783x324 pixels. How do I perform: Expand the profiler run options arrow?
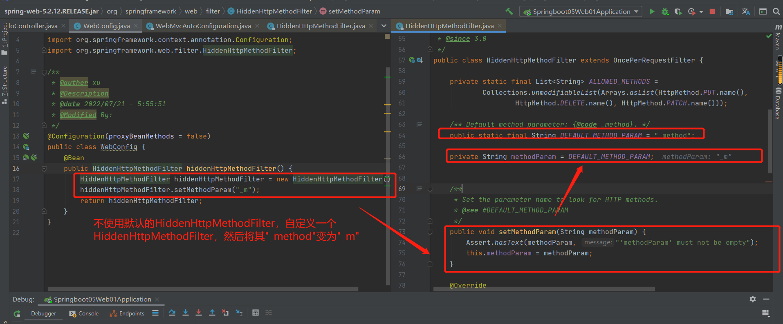click(x=701, y=12)
